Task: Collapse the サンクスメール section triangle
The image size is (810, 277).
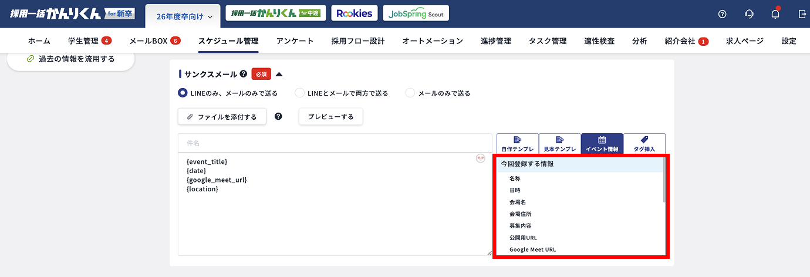Action: coord(279,75)
